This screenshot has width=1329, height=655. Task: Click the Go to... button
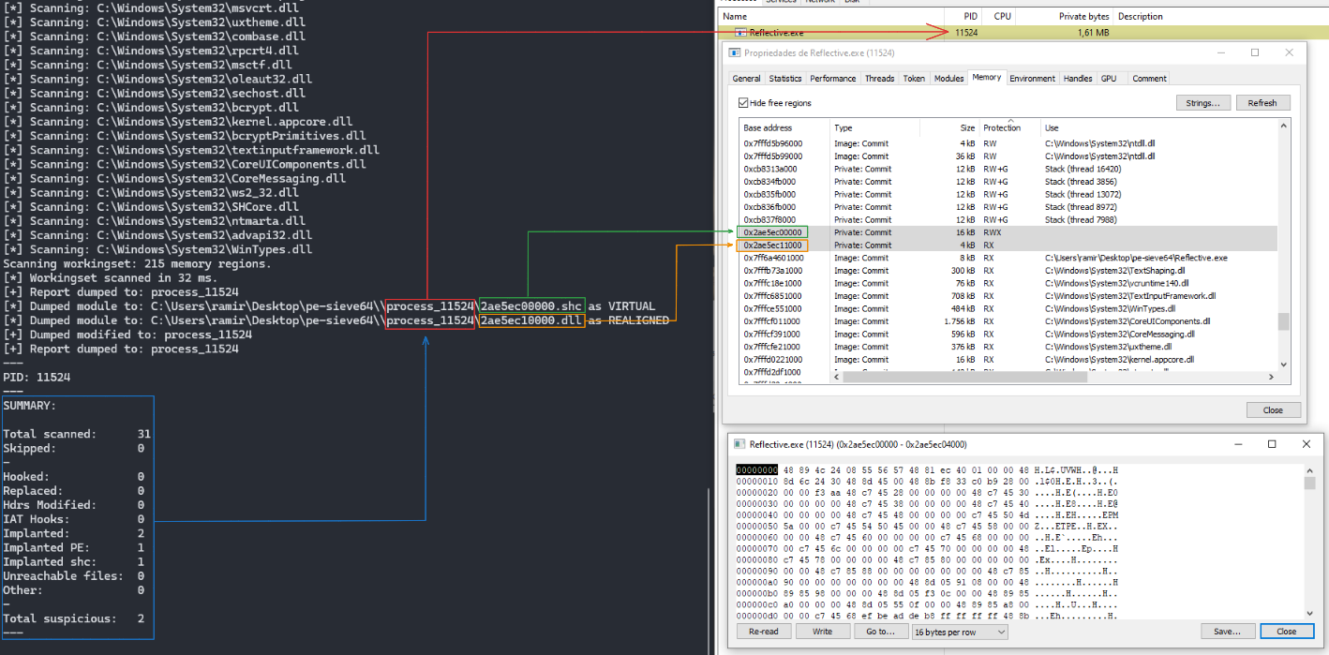point(879,632)
